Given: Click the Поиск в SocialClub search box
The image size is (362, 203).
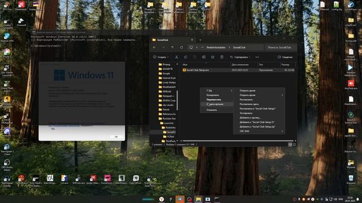Looking at the screenshot, I should pos(281,47).
